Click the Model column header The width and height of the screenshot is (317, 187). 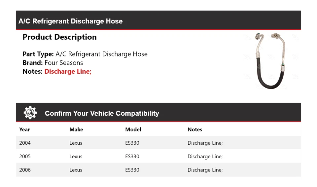(133, 130)
